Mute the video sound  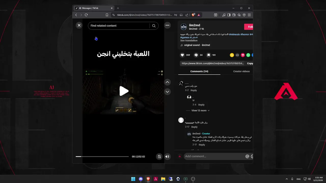(167, 157)
